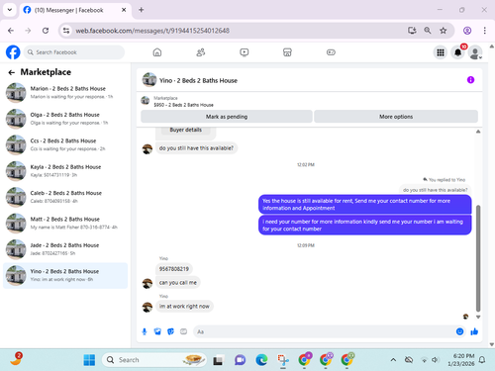Open the tab search chevron
Screen dimensions: 495x371
click(10, 10)
